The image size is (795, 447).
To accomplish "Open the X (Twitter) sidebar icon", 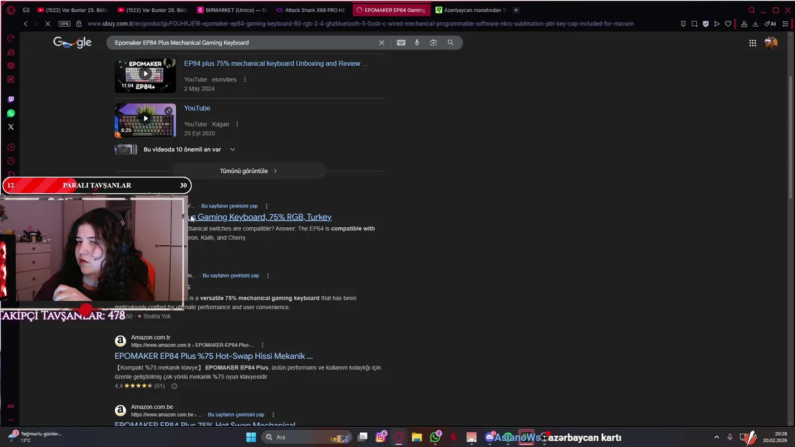I will [11, 127].
